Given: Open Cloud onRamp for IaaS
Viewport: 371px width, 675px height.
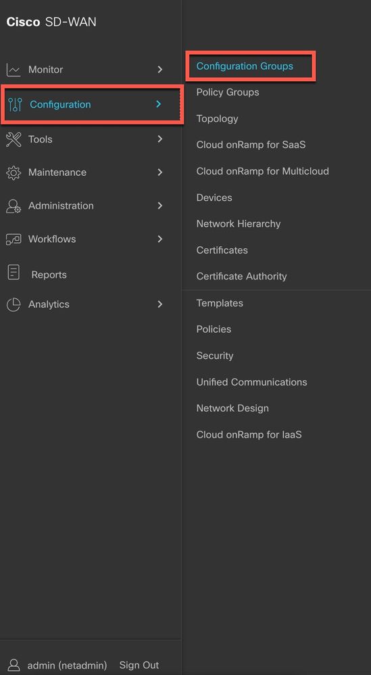Looking at the screenshot, I should (x=249, y=435).
